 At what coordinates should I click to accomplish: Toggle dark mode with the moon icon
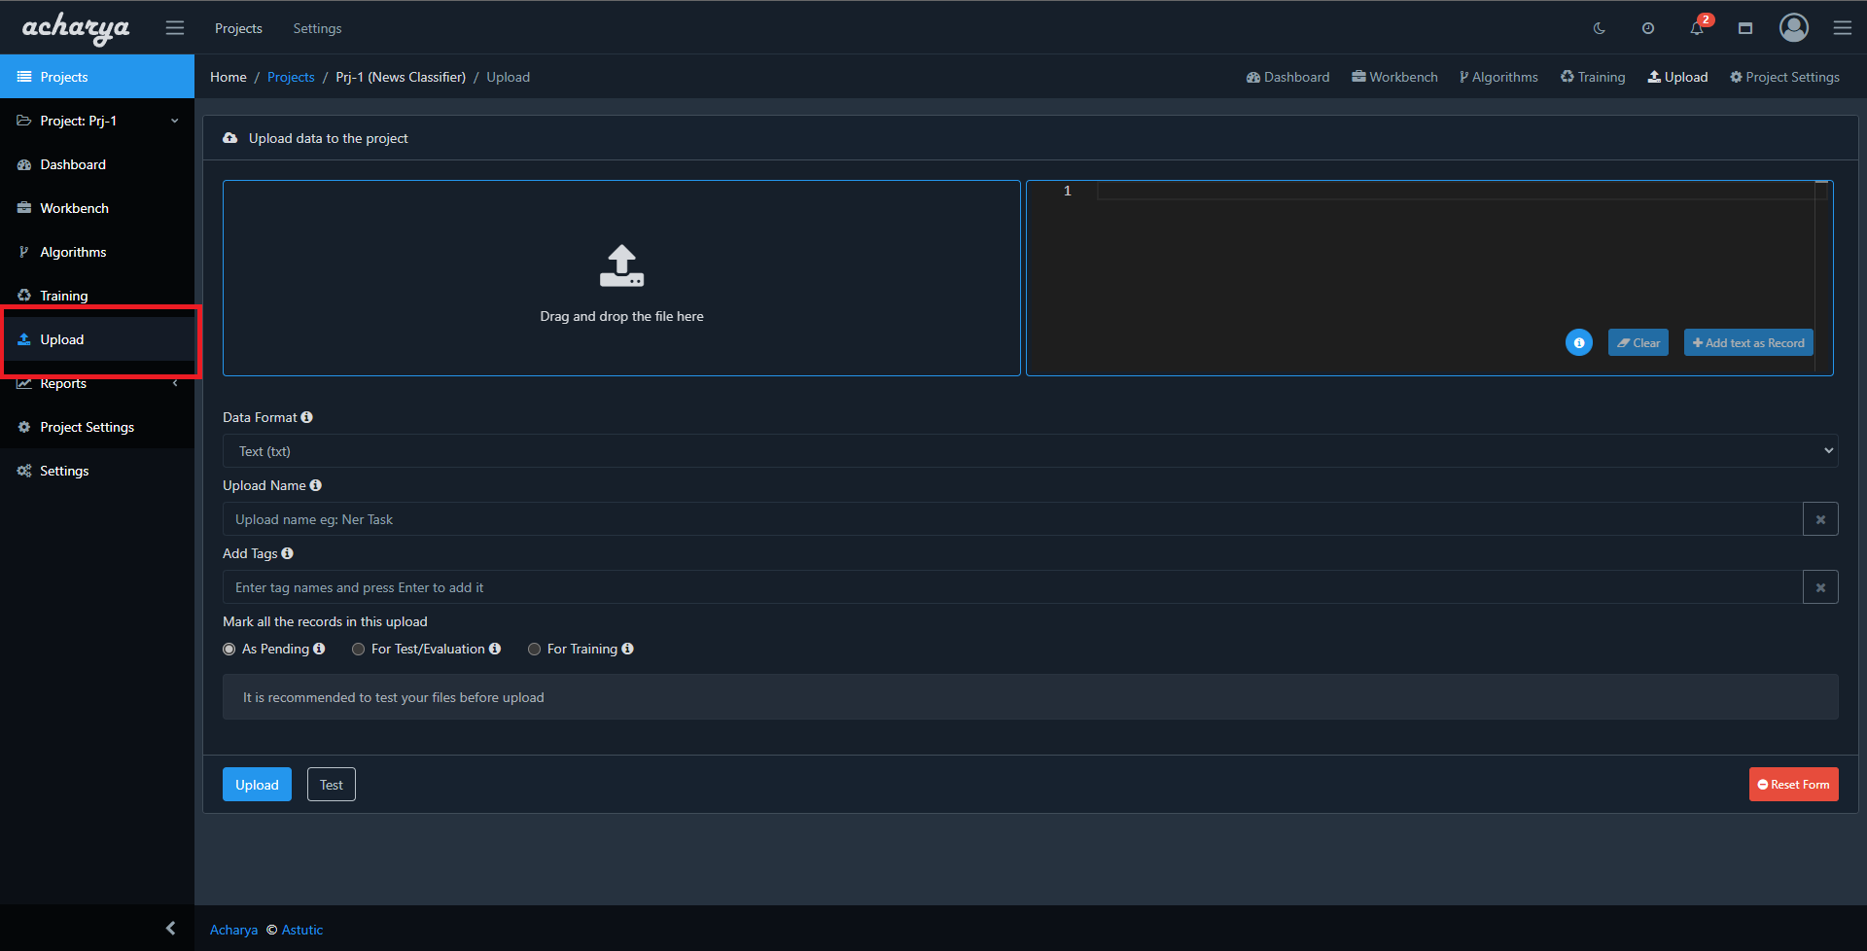coord(1600,28)
